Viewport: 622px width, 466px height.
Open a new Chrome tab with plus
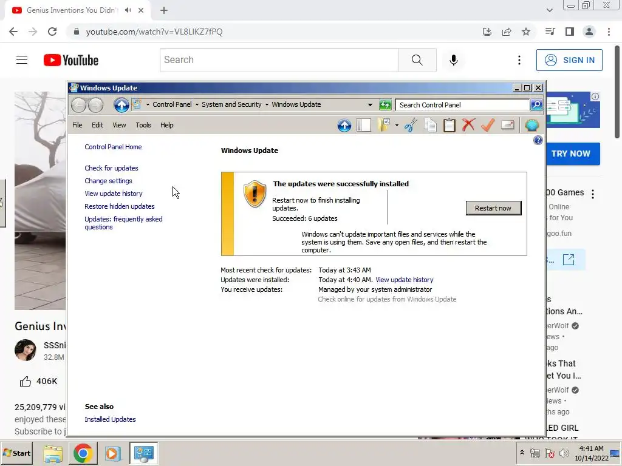tap(164, 10)
